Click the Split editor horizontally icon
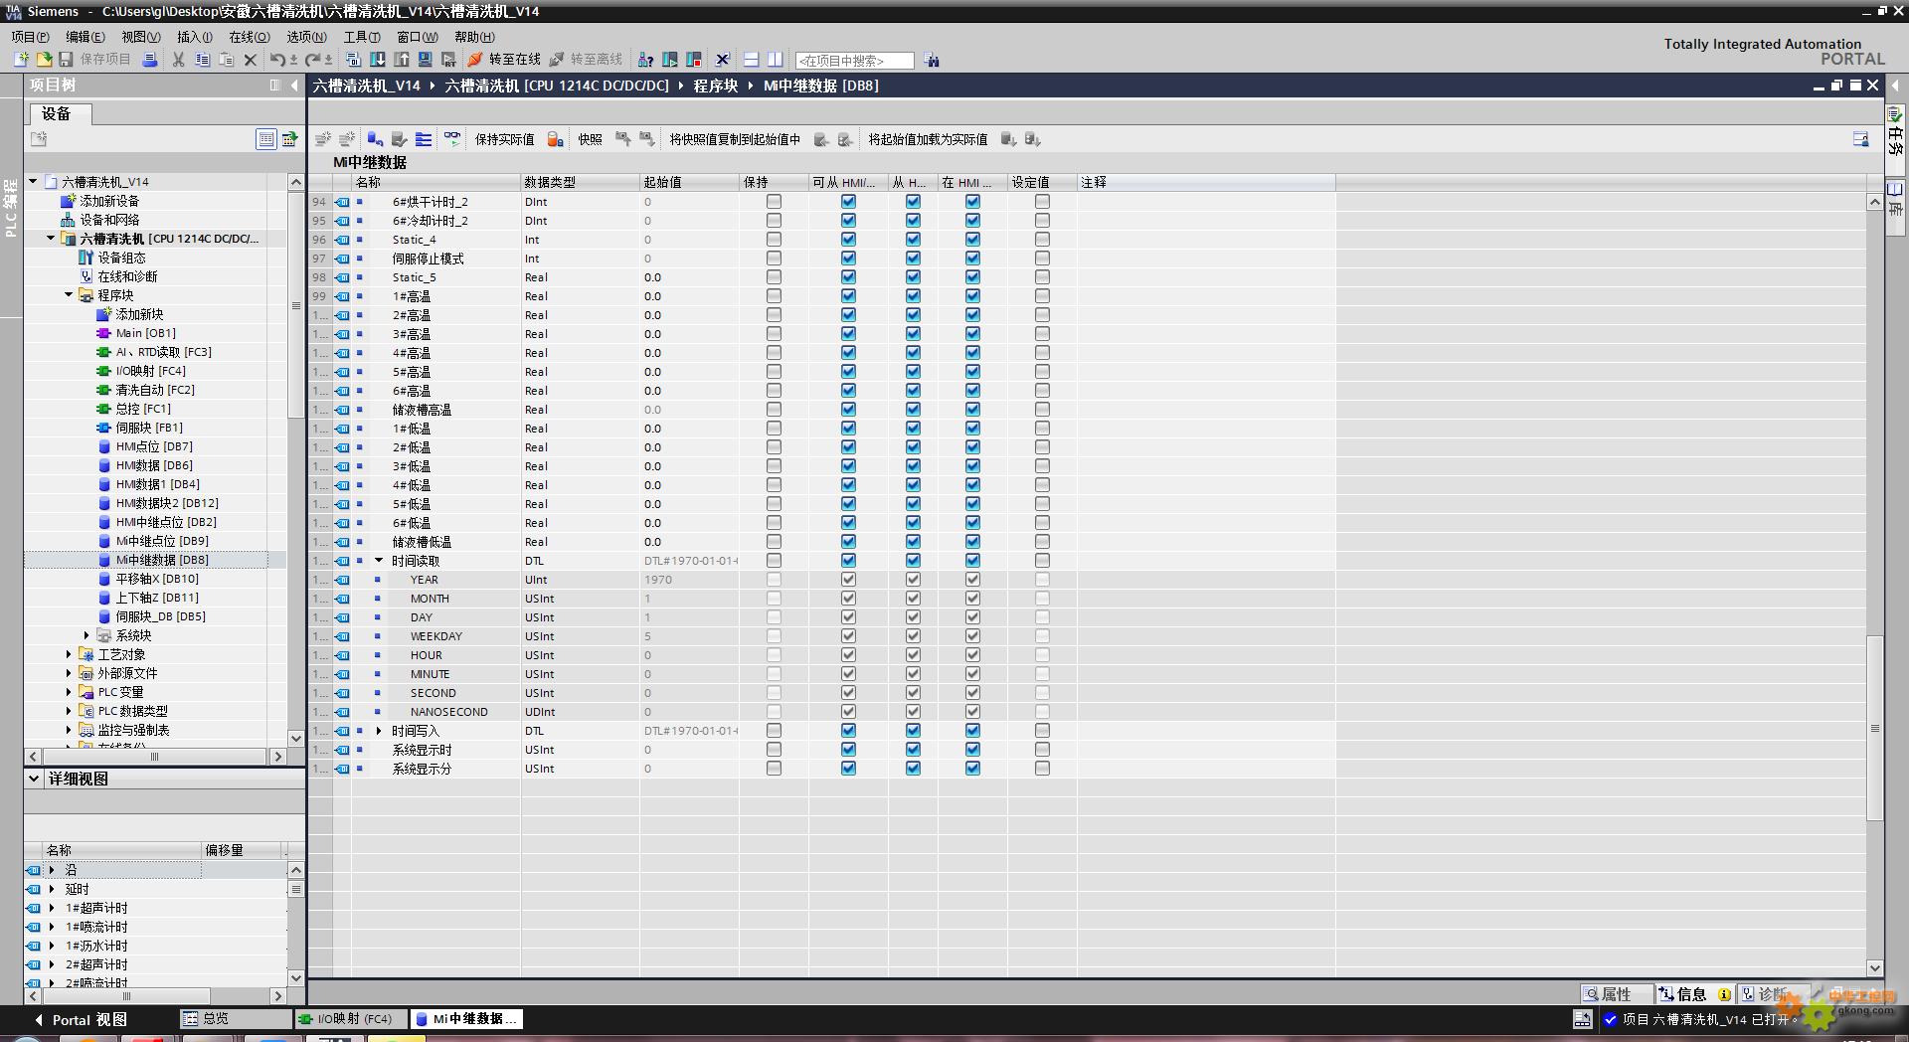 (x=752, y=60)
